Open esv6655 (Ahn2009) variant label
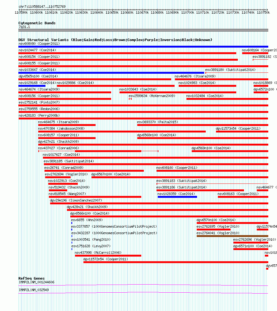 87,220
